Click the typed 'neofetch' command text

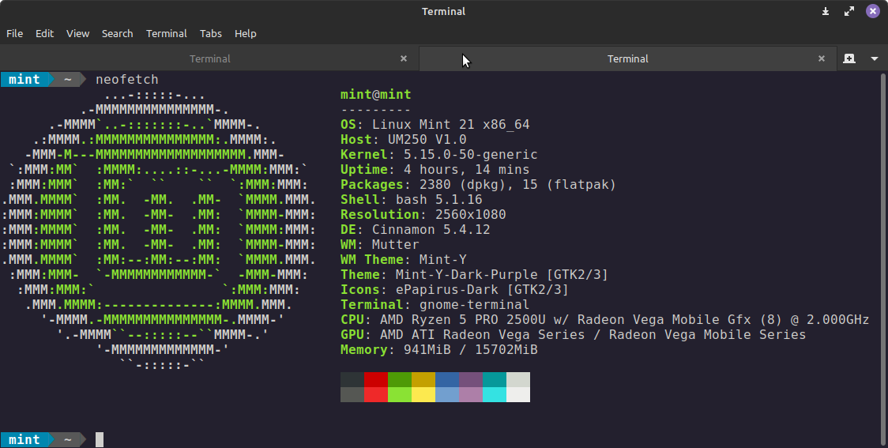[x=127, y=79]
